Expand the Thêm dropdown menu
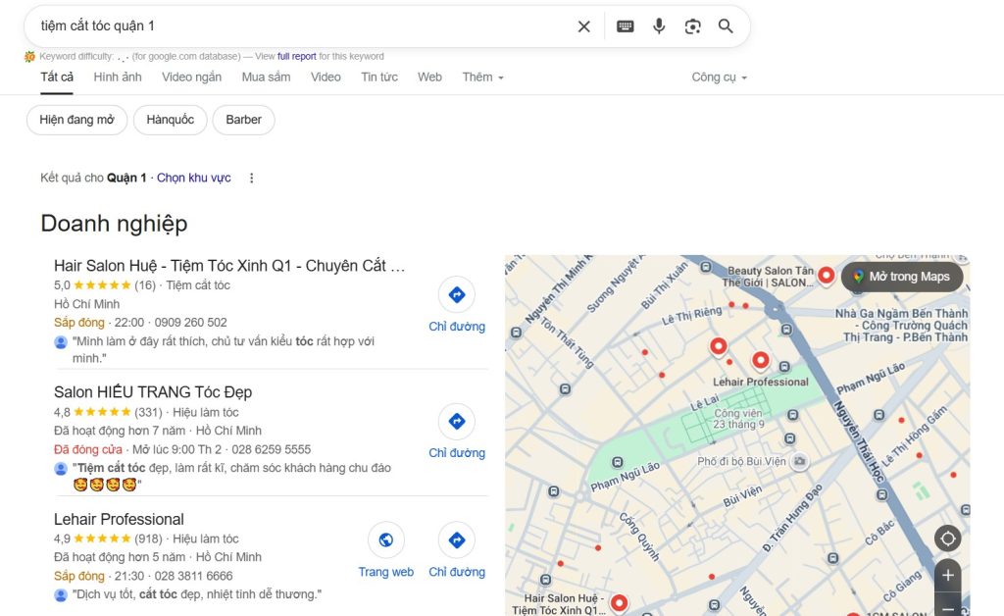 point(482,77)
